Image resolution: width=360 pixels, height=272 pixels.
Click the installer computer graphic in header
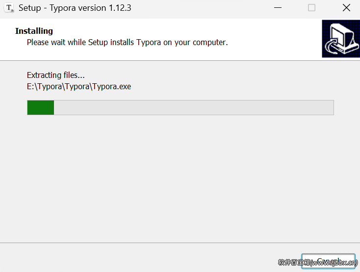pos(341,39)
